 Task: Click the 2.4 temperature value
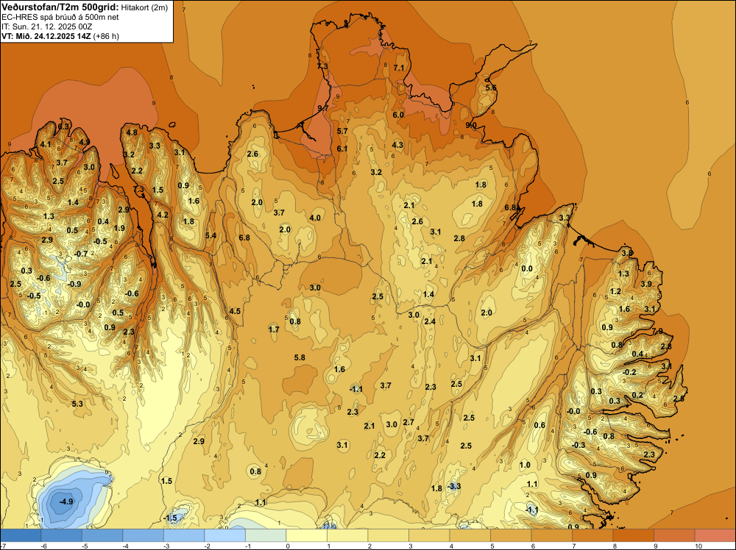pos(430,321)
